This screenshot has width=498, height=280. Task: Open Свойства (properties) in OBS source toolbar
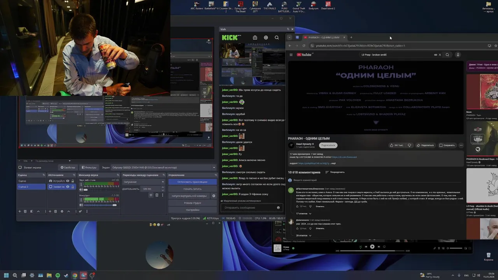coord(68,168)
